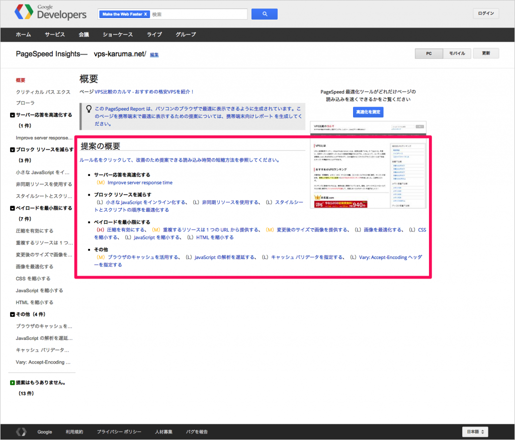Switch to the PC report tab
The height and width of the screenshot is (440, 515).
click(429, 53)
